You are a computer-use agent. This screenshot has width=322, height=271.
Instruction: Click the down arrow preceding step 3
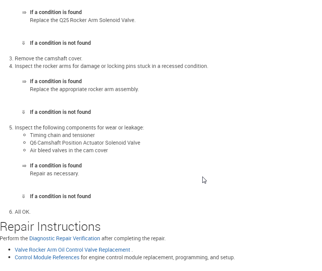click(x=23, y=43)
